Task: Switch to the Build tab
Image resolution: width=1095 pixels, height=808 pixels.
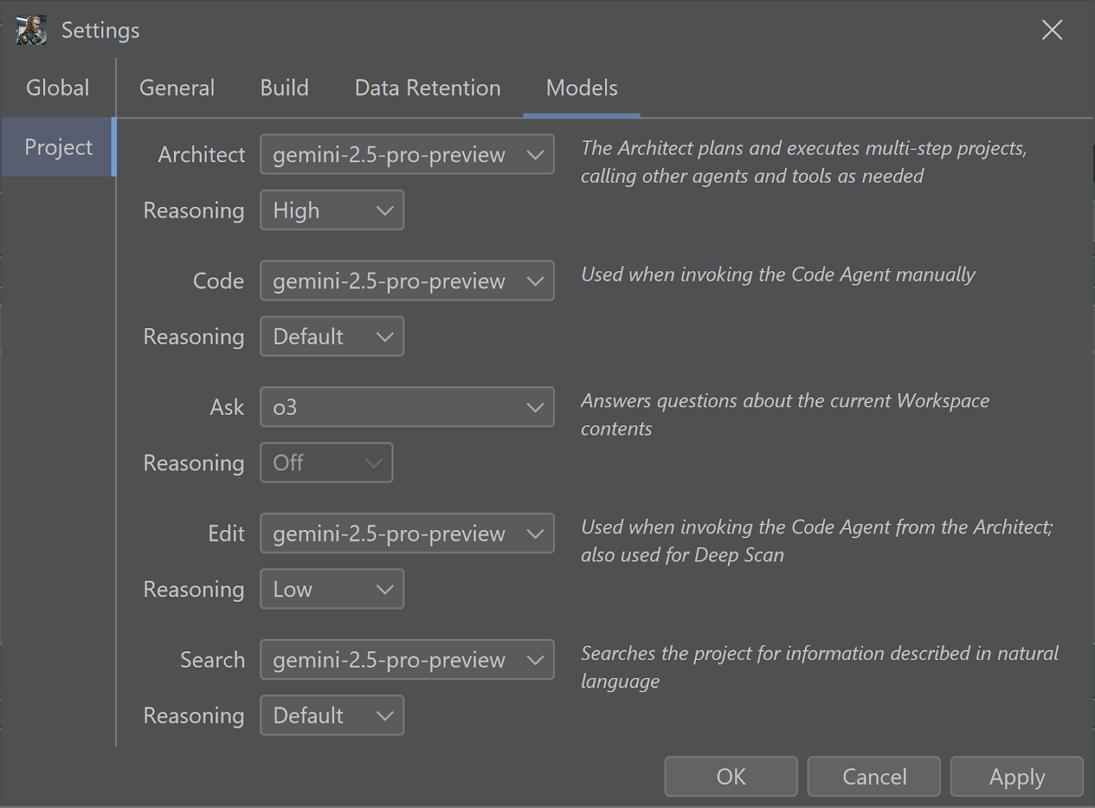Action: click(x=284, y=88)
